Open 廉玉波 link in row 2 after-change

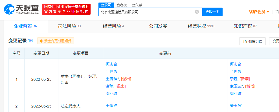tap(236, 106)
